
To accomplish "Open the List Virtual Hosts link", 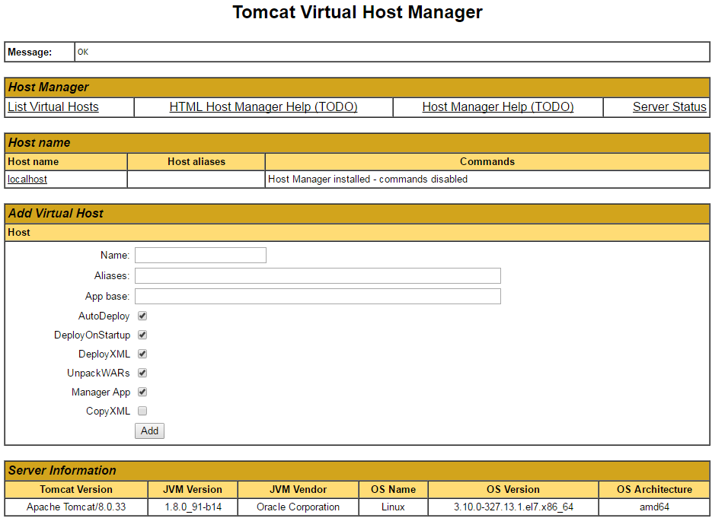I will point(53,107).
